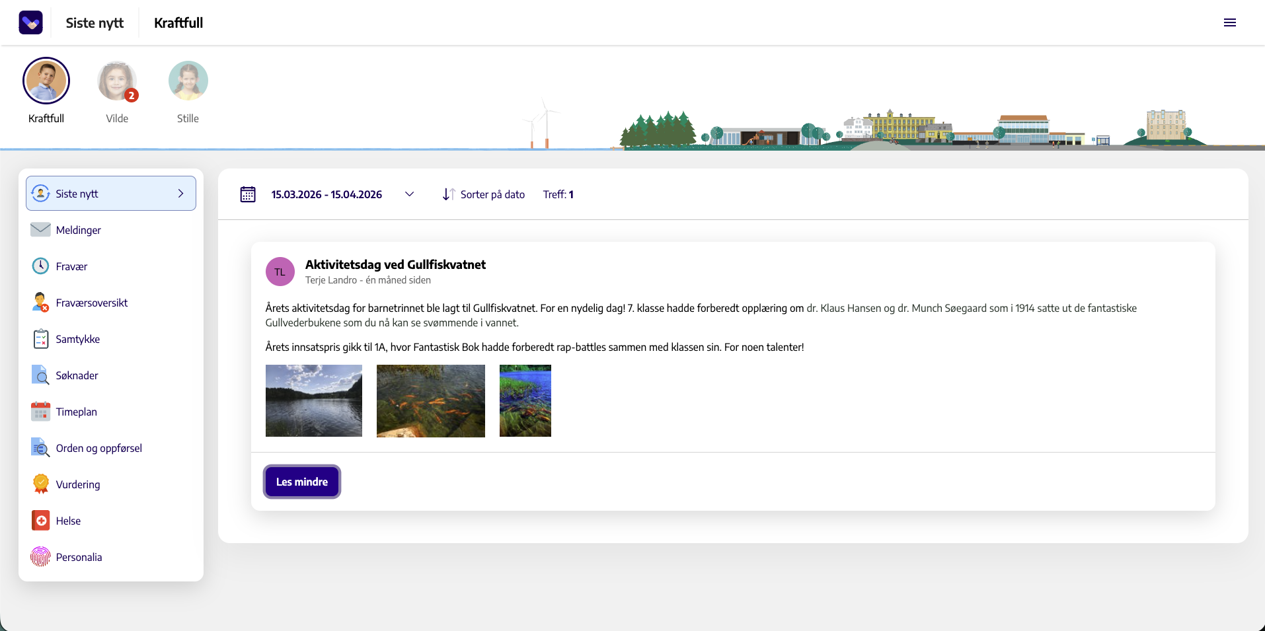The image size is (1265, 631).
Task: Expand the date range dropdown chevron
Action: pos(409,194)
